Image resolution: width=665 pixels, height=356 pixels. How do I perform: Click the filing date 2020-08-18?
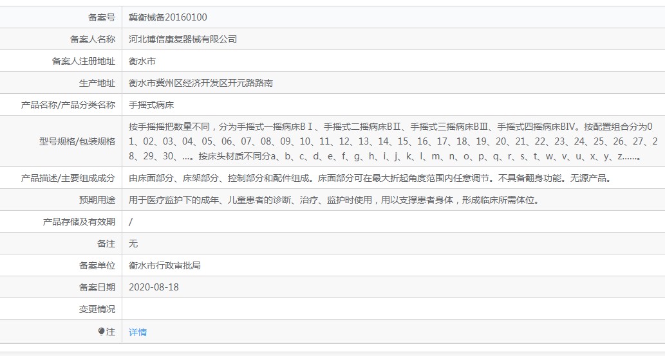click(153, 287)
